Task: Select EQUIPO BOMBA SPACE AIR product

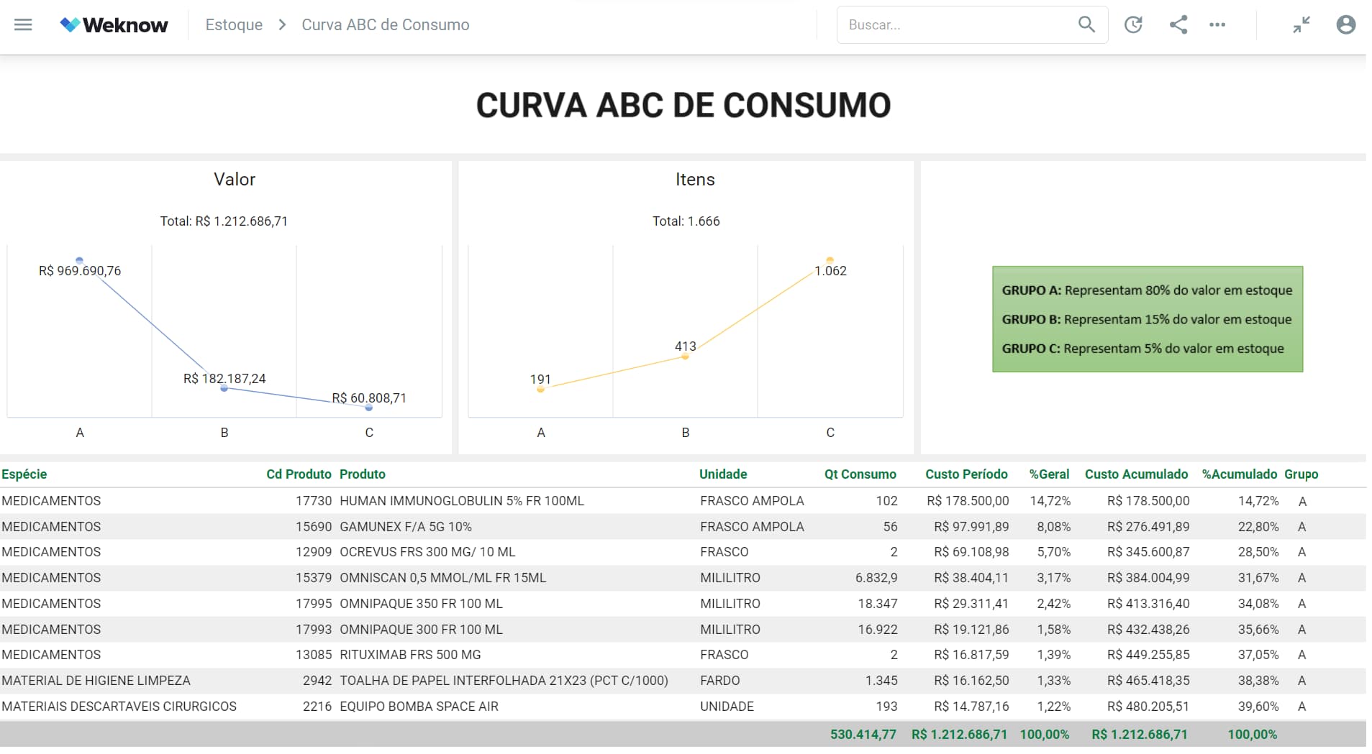Action: point(419,707)
